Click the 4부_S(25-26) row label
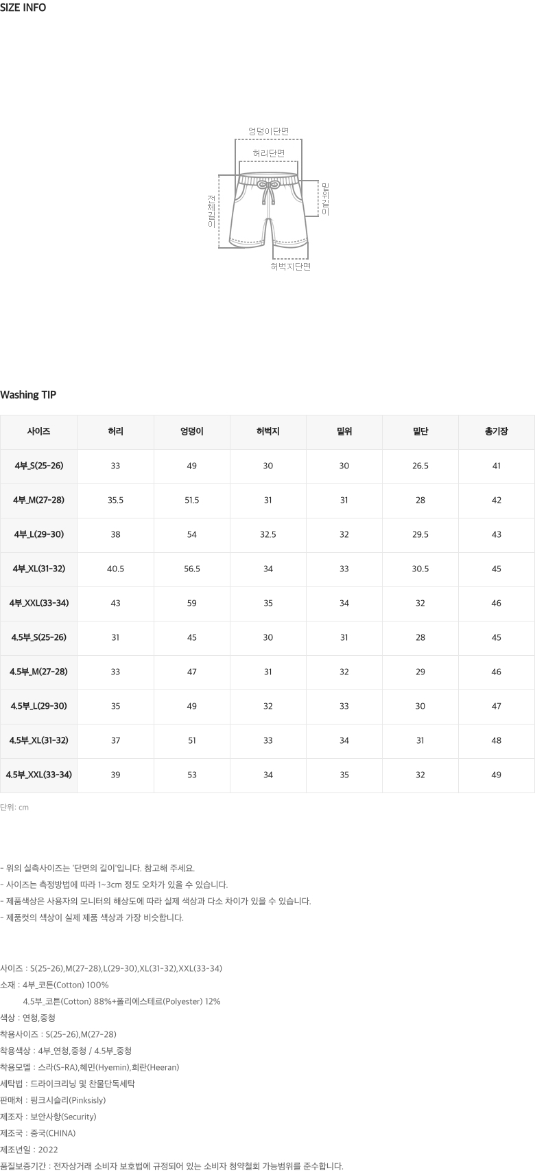This screenshot has width=535, height=1175. [x=38, y=466]
